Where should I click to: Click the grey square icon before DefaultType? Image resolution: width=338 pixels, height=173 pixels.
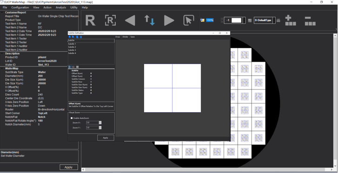tap(250, 20)
